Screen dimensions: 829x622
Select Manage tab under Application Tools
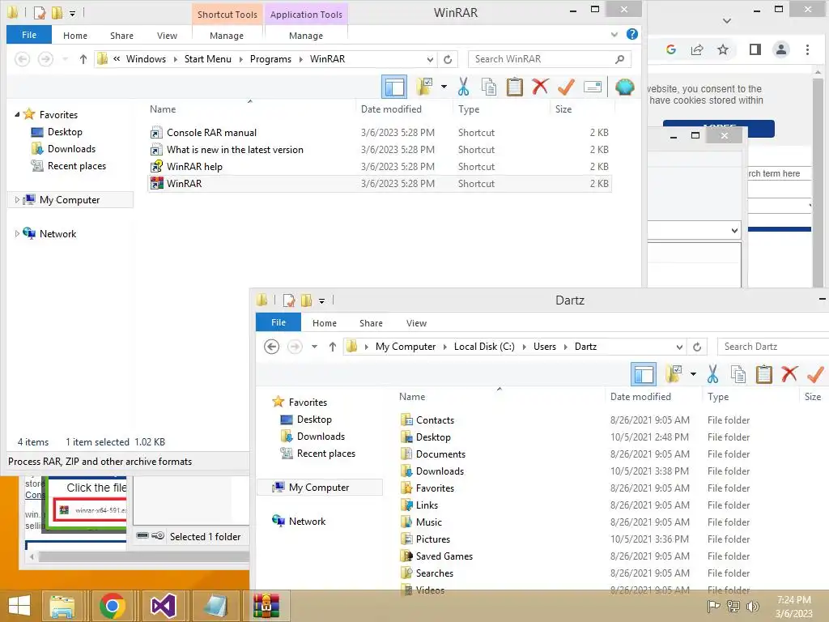(x=305, y=36)
